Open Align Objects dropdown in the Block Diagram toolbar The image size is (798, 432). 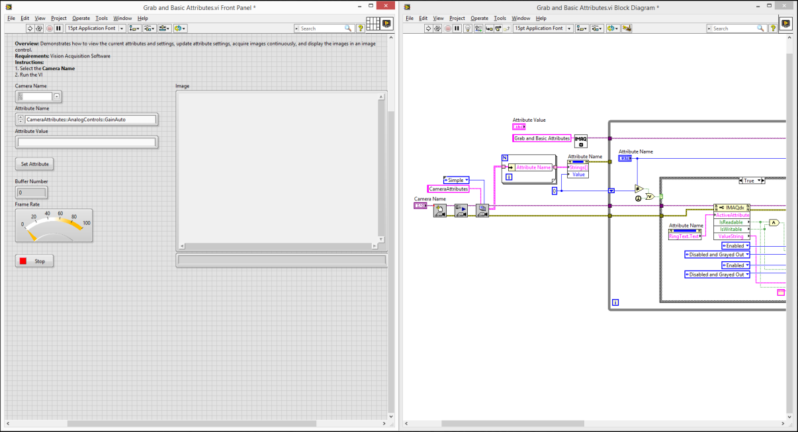[583, 28]
